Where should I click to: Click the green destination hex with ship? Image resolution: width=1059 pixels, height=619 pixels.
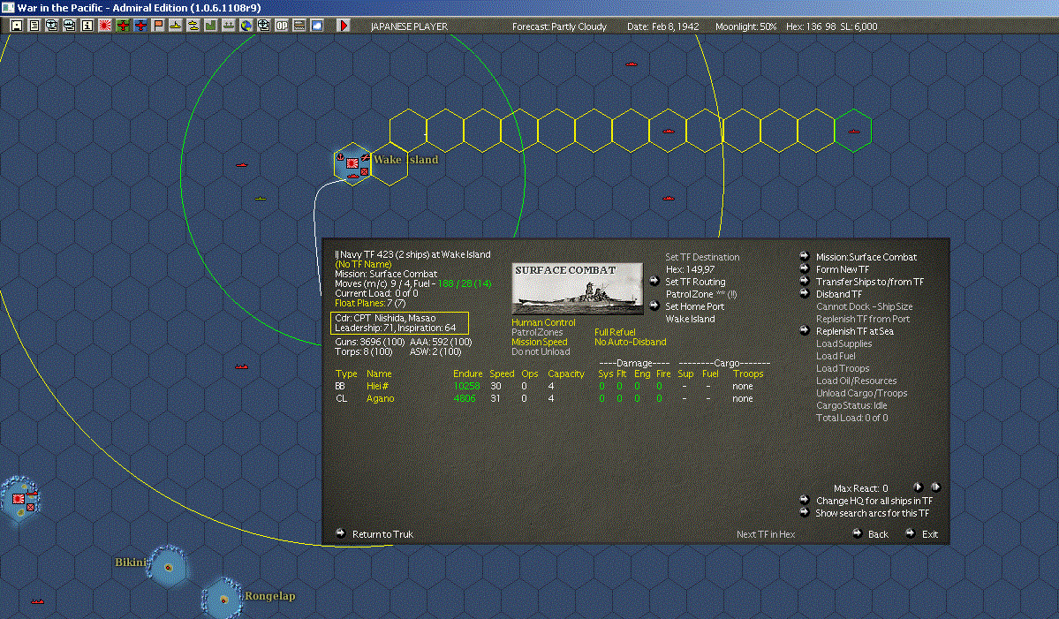coord(853,131)
